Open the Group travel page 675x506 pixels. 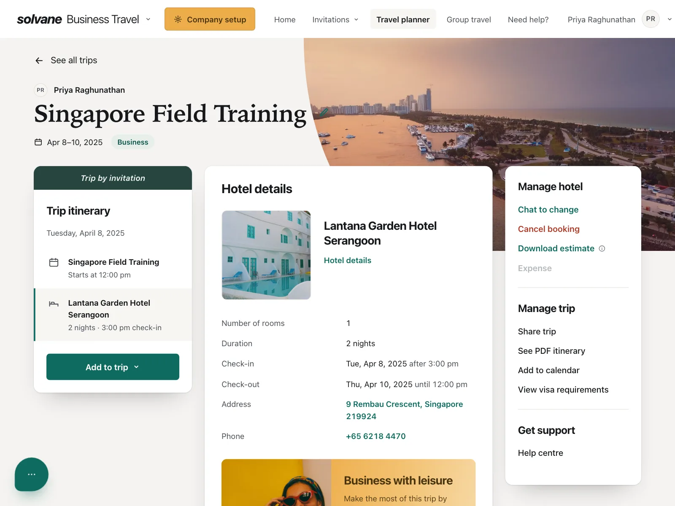click(469, 20)
